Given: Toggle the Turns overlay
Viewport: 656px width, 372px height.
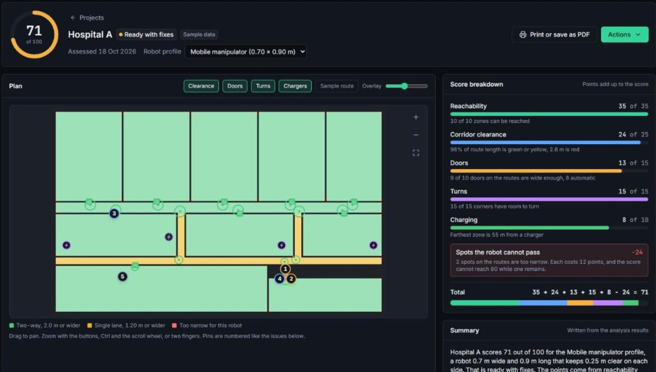Looking at the screenshot, I should click(x=263, y=86).
